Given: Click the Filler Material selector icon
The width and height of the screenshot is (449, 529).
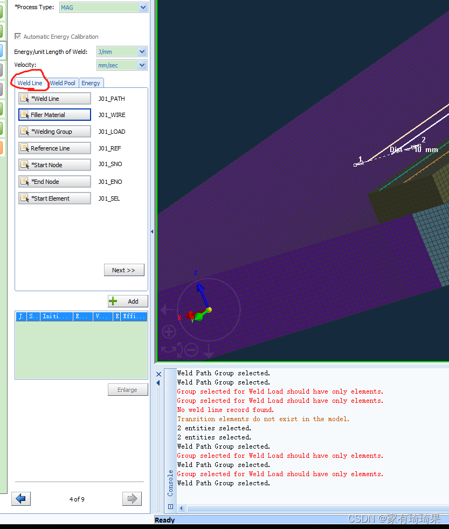Looking at the screenshot, I should click(24, 114).
